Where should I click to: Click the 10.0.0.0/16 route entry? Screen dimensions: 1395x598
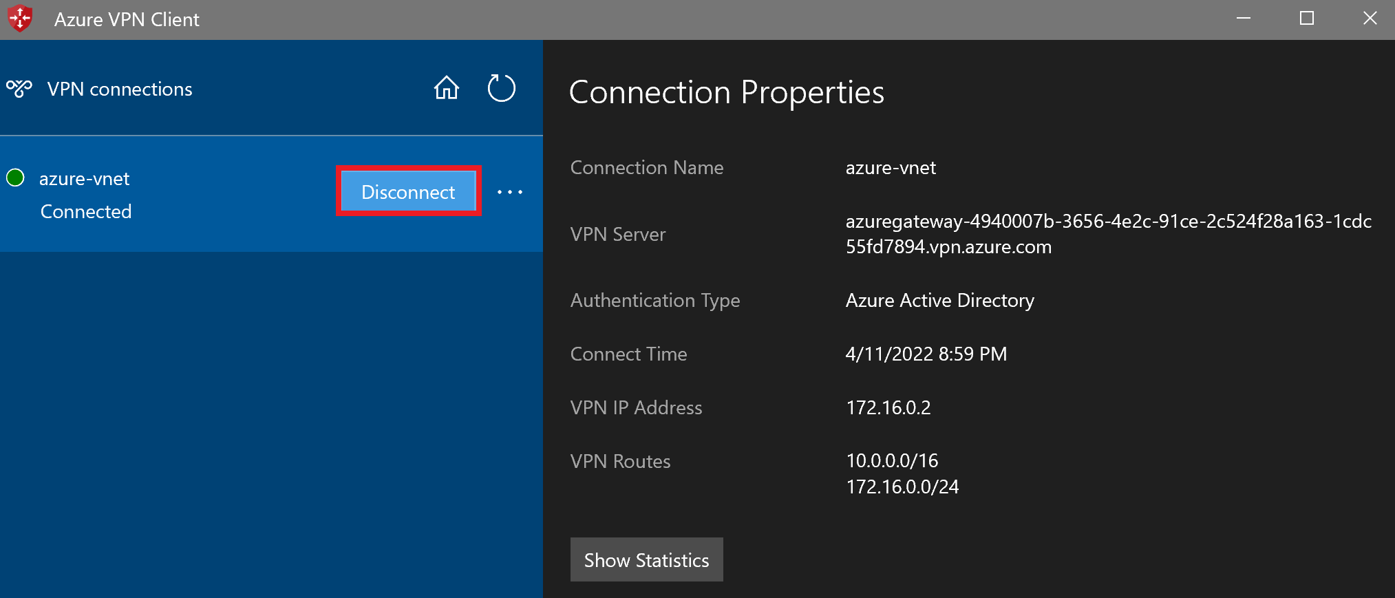coord(892,460)
